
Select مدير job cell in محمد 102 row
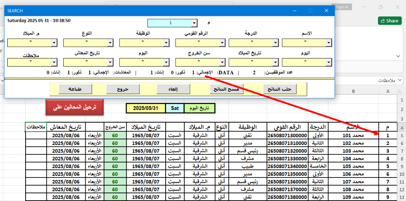click(248, 143)
